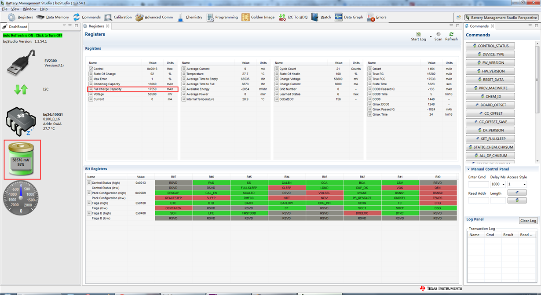The image size is (541, 295).
Task: Open the File menu
Action: pyautogui.click(x=5, y=9)
